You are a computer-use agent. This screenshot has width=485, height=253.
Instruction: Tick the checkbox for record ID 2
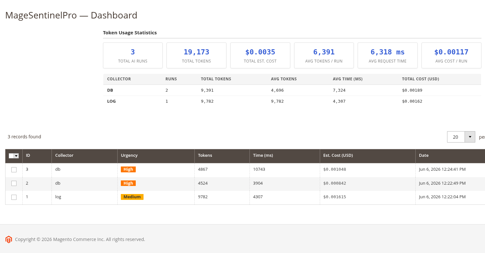click(14, 183)
